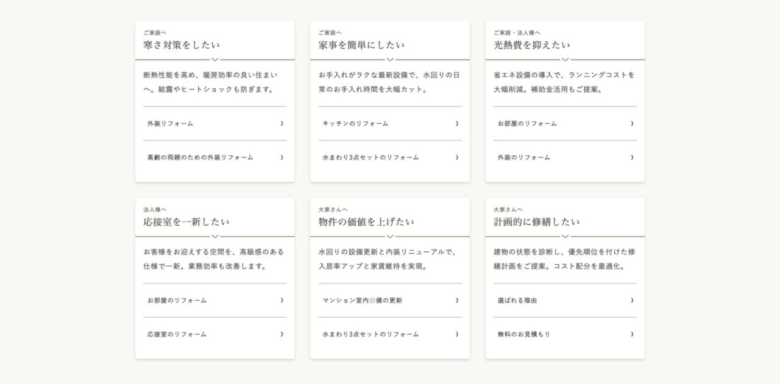The width and height of the screenshot is (780, 384).
Task: Expand chevron under 家事を簡単にしたい heading
Action: [390, 60]
